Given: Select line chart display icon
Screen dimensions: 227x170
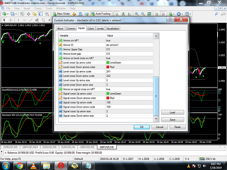Looking at the screenshot, I should point(129,14).
